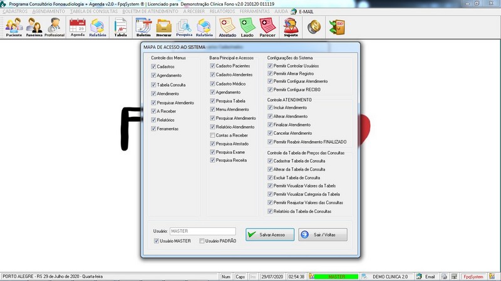Open the TABELA DE CONSULTAS menu
The image size is (501, 281).
click(94, 11)
